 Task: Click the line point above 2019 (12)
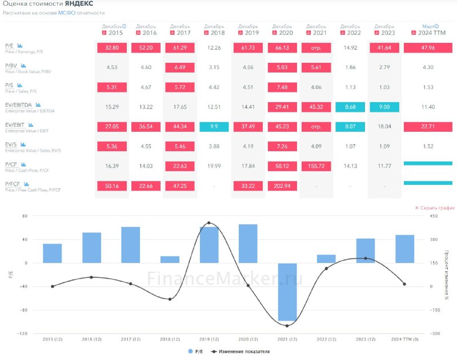pos(209,223)
